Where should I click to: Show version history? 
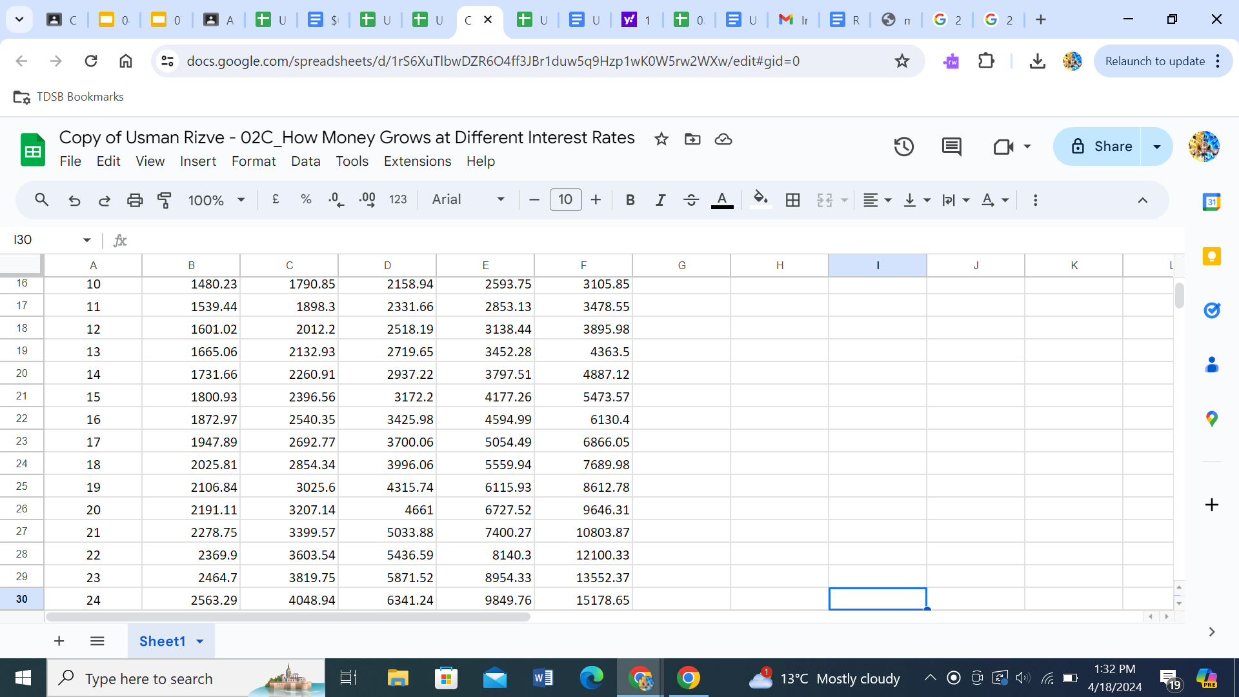pyautogui.click(x=903, y=146)
